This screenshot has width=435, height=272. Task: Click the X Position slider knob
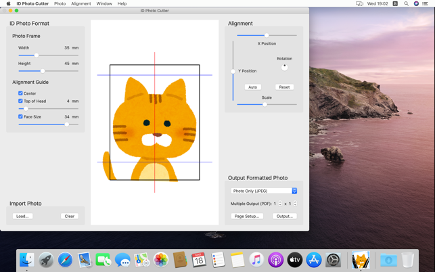click(x=267, y=36)
